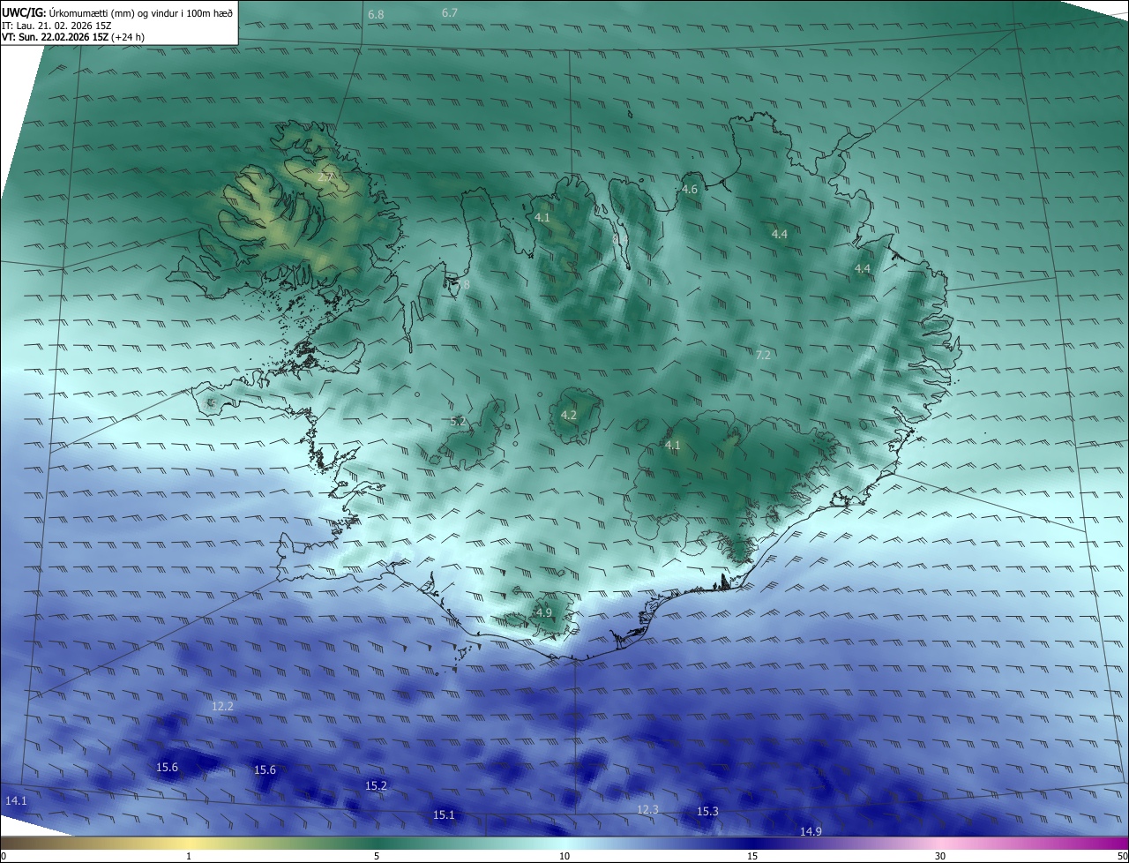Select the 4.9 value near the south coast
The image size is (1129, 863).
tap(544, 612)
